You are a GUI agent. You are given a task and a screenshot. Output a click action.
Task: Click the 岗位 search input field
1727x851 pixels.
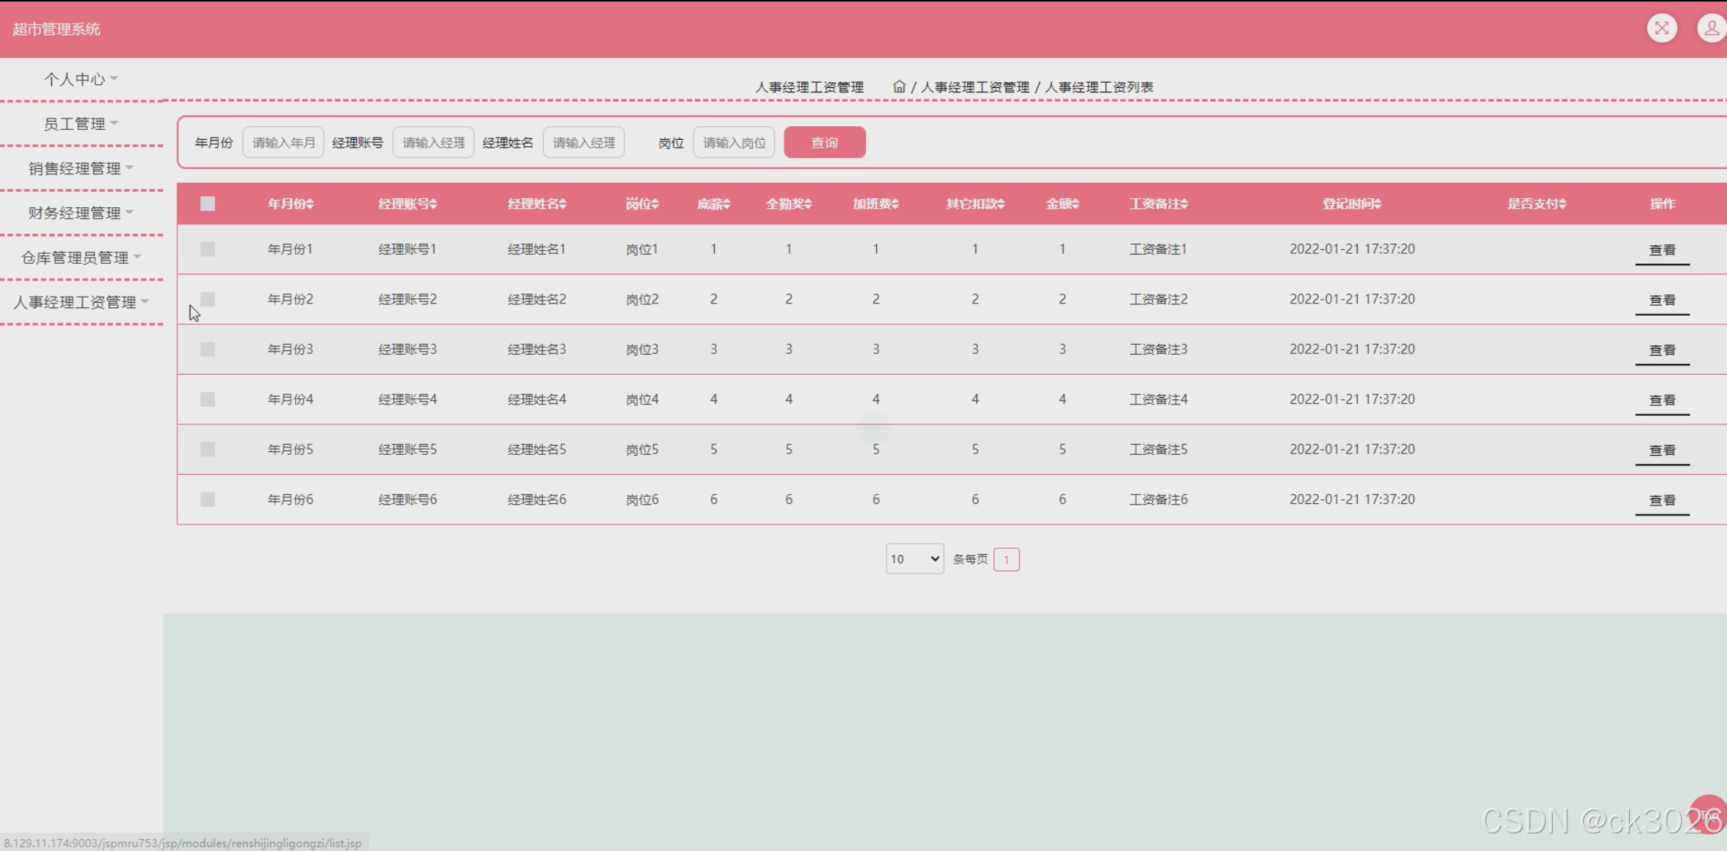tap(733, 142)
